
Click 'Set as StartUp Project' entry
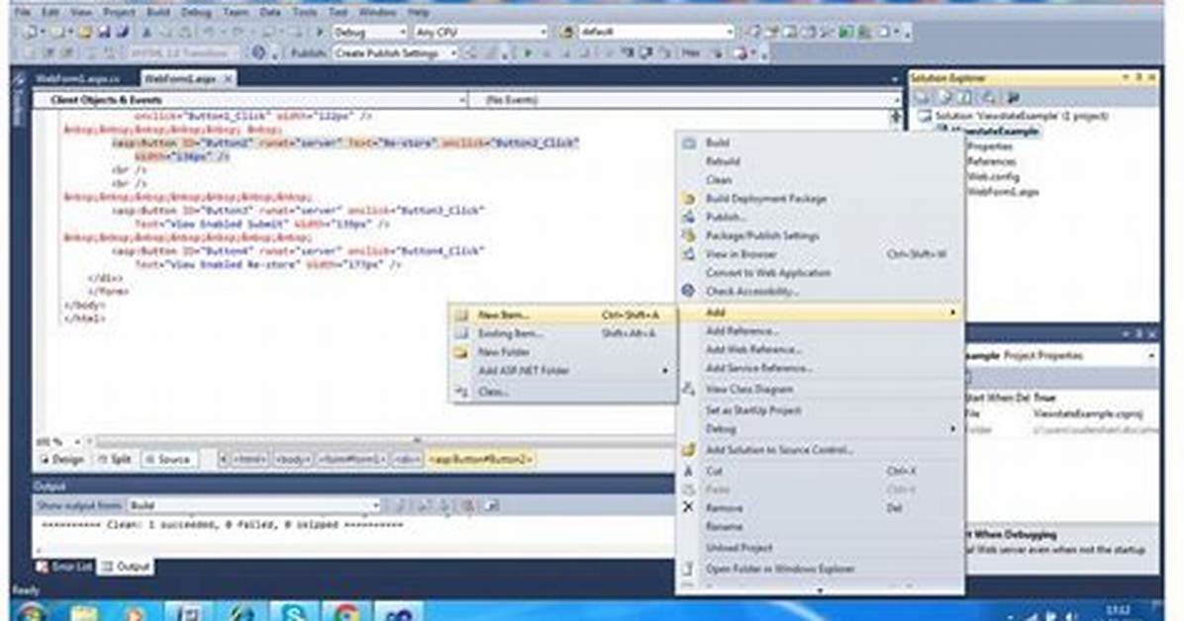tap(820, 410)
